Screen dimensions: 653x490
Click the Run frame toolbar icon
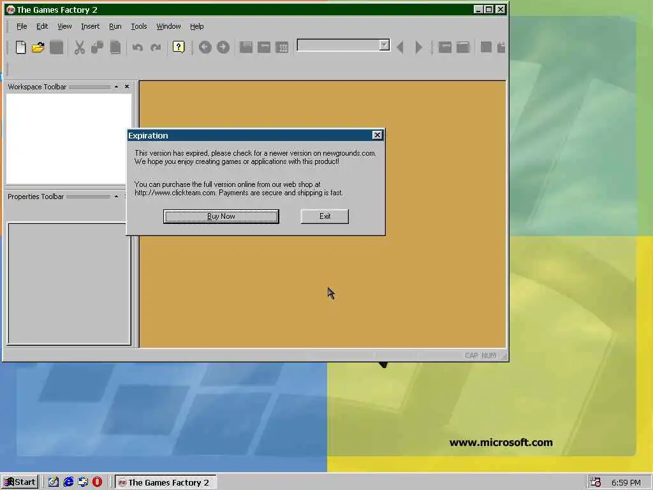pyautogui.click(x=463, y=47)
